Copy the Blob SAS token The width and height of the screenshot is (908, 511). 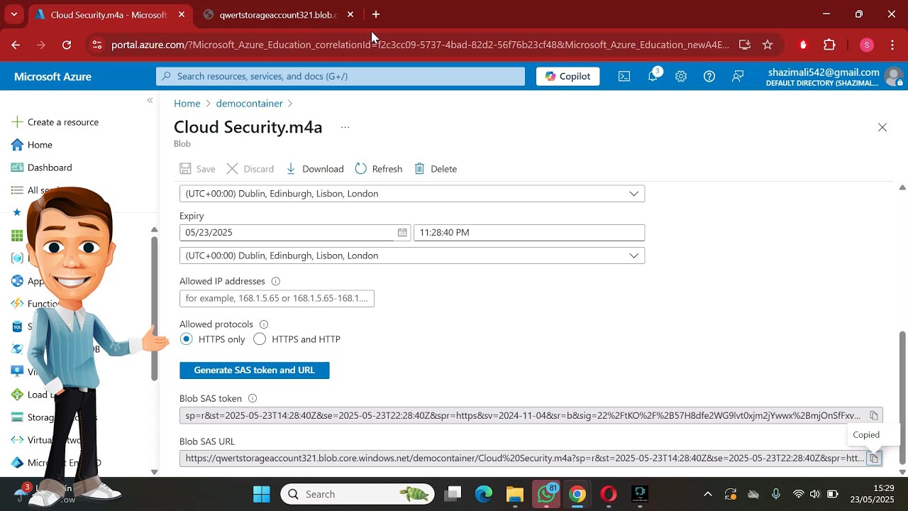pos(874,416)
